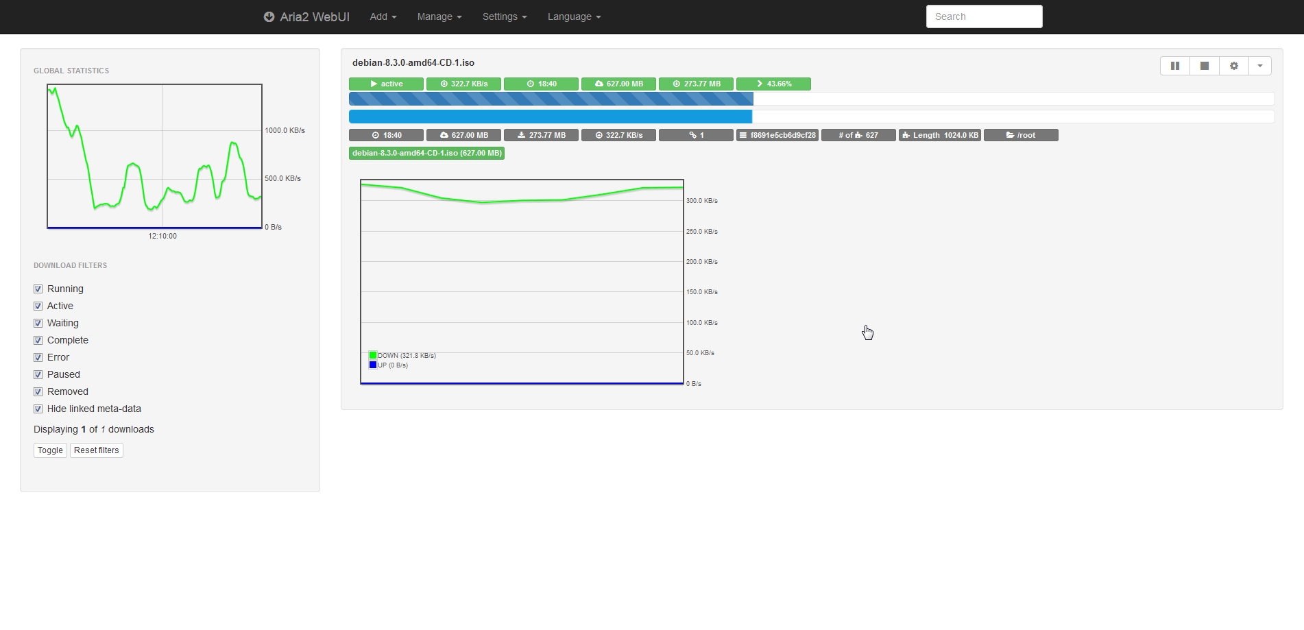Screen dimensions: 1304x630
Task: Click the green active status badge
Action: [386, 84]
